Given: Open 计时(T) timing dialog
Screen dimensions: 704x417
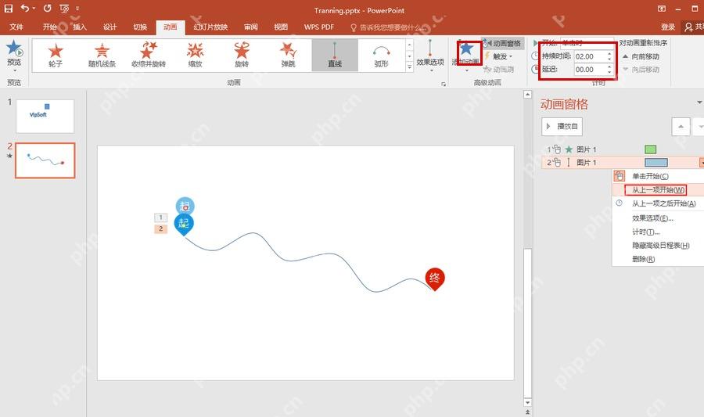Looking at the screenshot, I should point(645,232).
